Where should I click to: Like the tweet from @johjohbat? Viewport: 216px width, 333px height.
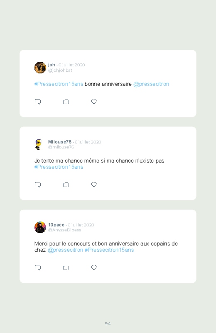(x=94, y=102)
